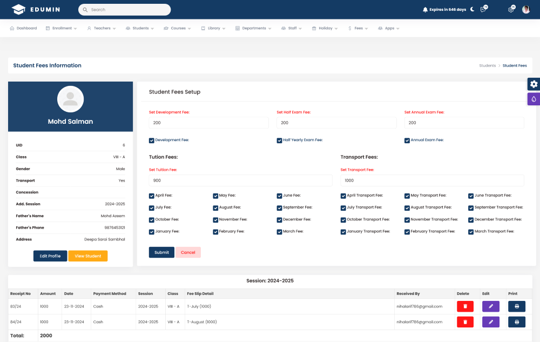540x342 pixels.
Task: Open the side settings gear panel
Action: pyautogui.click(x=534, y=84)
